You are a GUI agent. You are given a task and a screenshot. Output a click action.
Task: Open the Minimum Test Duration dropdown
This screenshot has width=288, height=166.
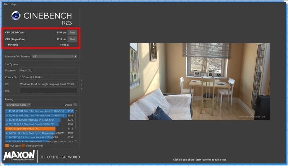point(54,56)
